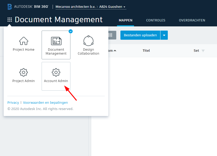Click Mecanoo architecten b.v. account name
Screen dimensions: 217x156
click(75, 7)
